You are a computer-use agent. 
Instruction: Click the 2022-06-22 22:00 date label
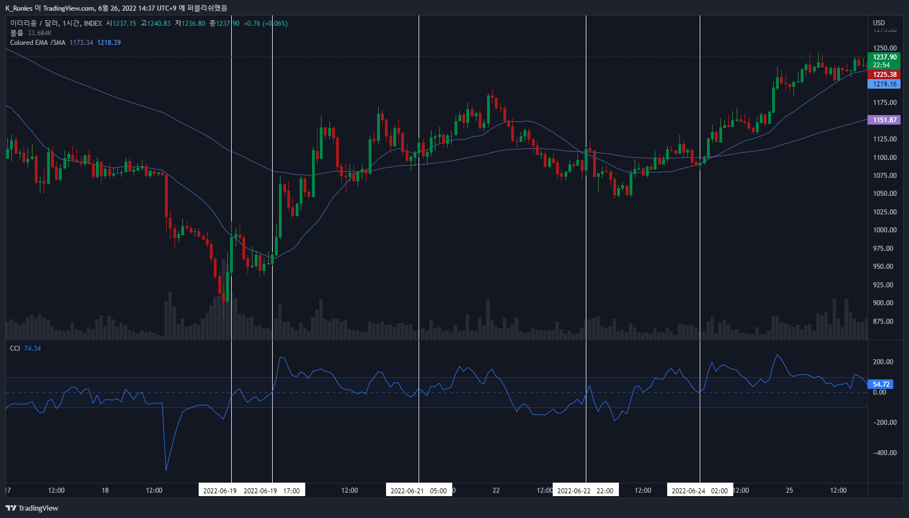585,491
